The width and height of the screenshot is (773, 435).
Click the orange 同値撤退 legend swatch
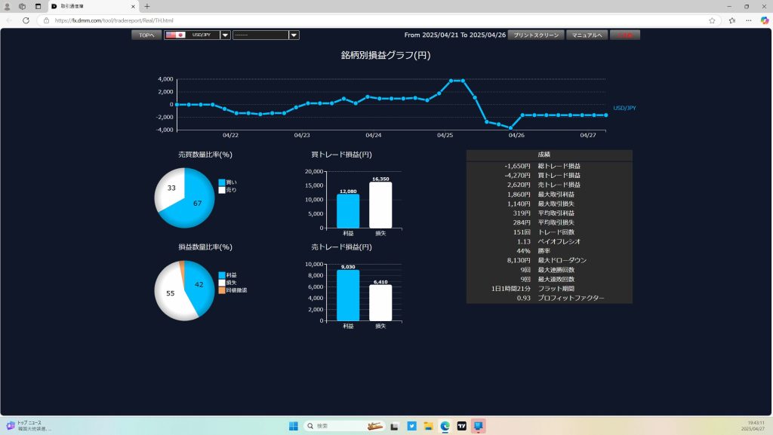click(x=222, y=290)
